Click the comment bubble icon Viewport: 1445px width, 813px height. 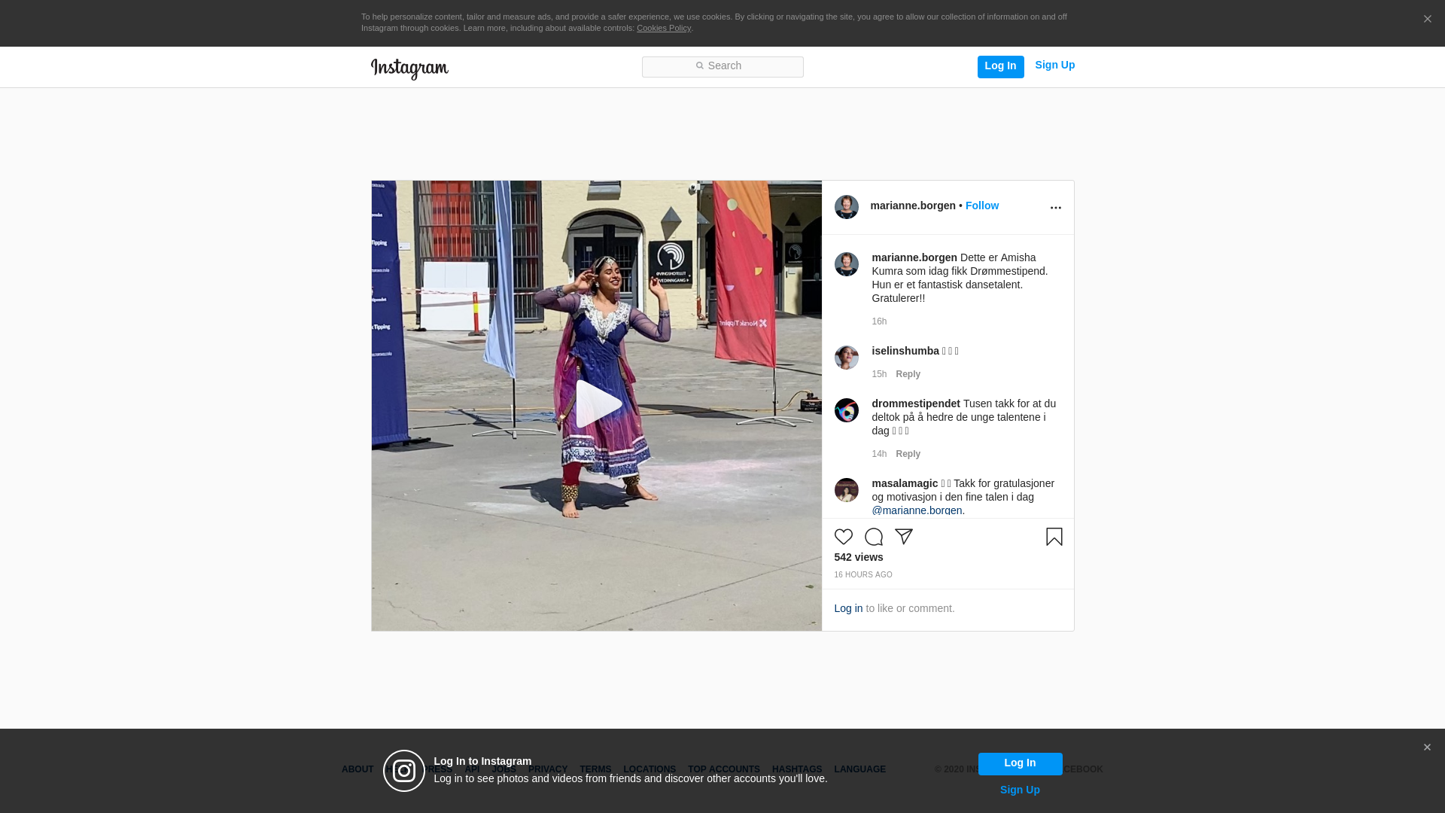click(873, 537)
